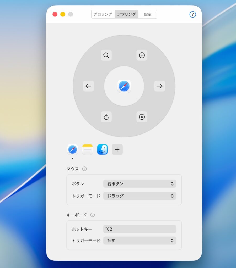Image resolution: width=236 pixels, height=268 pixels.
Task: Select the reload action icon in the ring
Action: pyautogui.click(x=106, y=117)
